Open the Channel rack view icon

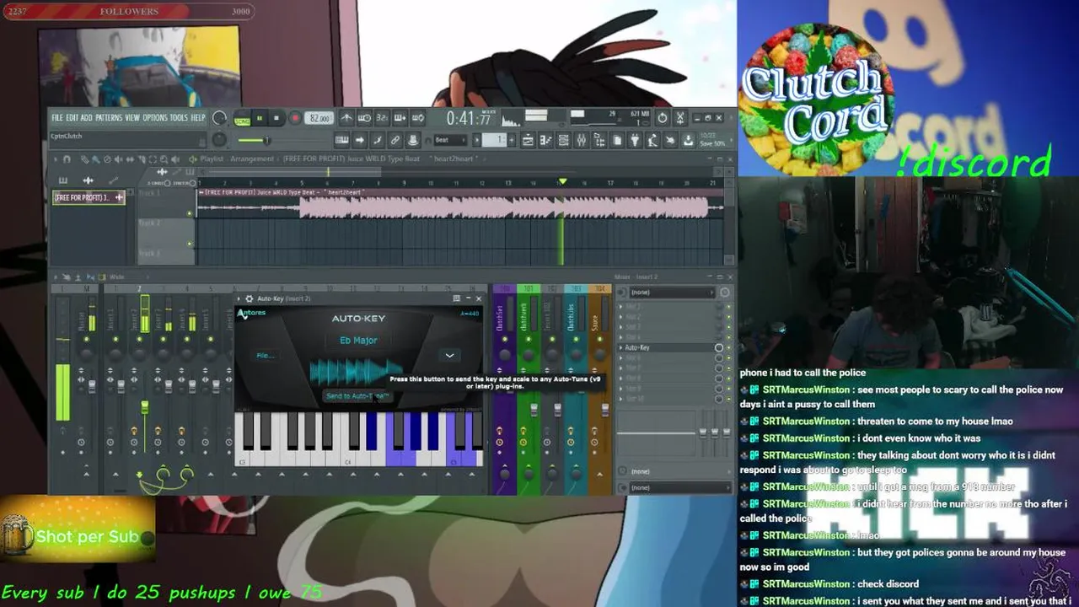tap(563, 140)
